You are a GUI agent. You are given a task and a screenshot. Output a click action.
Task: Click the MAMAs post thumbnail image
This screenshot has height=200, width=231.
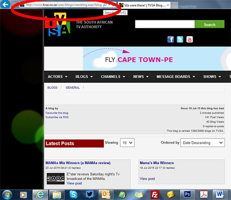(x=56, y=179)
